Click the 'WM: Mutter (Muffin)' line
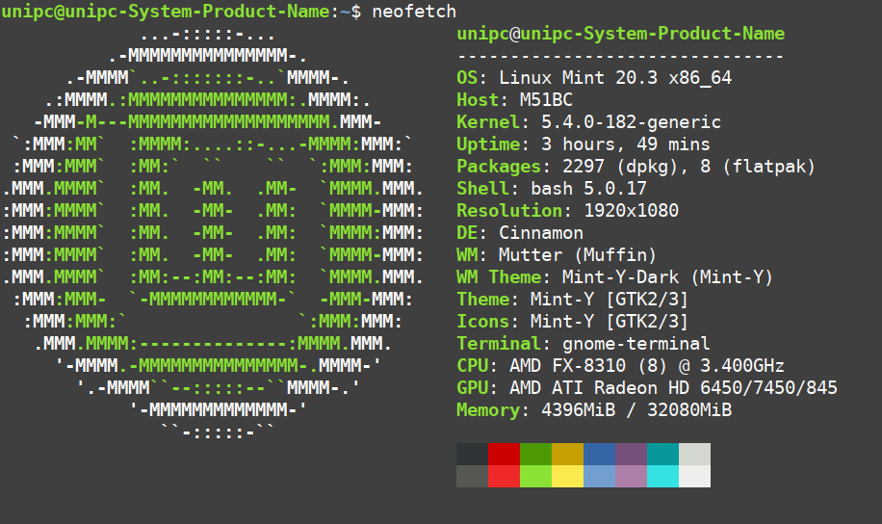The width and height of the screenshot is (882, 524). (557, 255)
